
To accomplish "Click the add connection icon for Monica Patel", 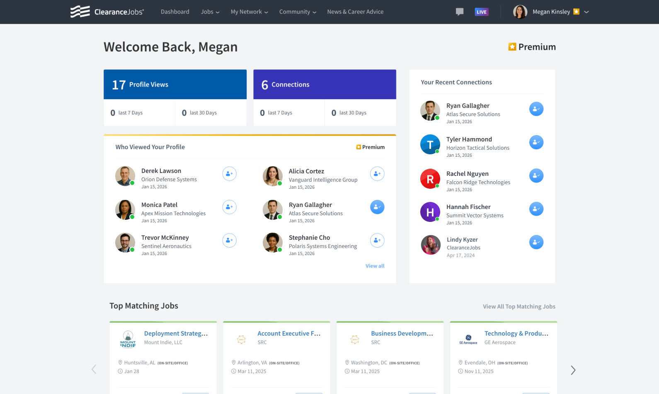I will 230,207.
